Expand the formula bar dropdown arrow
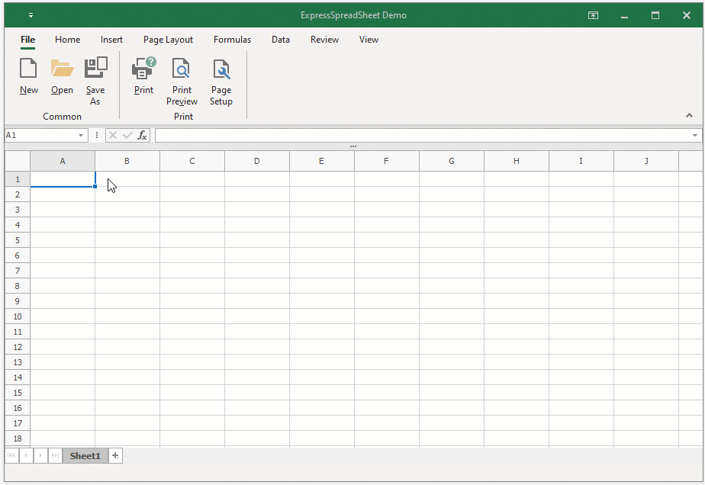 click(x=695, y=135)
